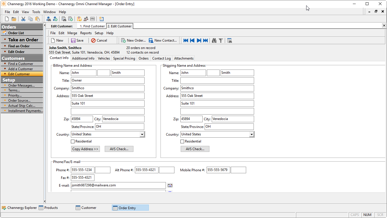Click the billing Company input field
This screenshot has width=387, height=218.
[x=108, y=88]
